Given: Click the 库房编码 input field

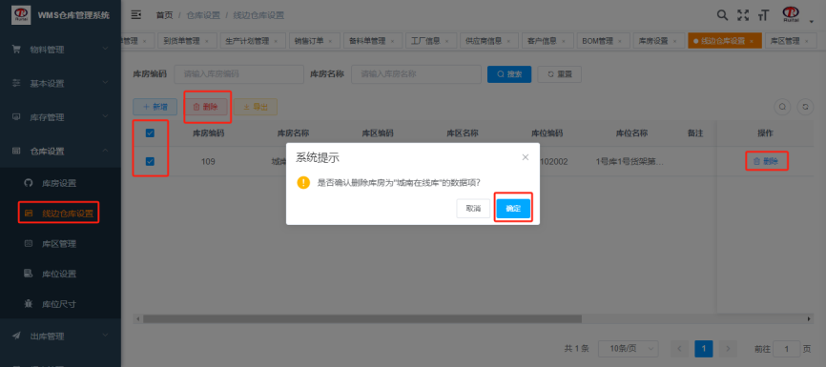Looking at the screenshot, I should [238, 74].
